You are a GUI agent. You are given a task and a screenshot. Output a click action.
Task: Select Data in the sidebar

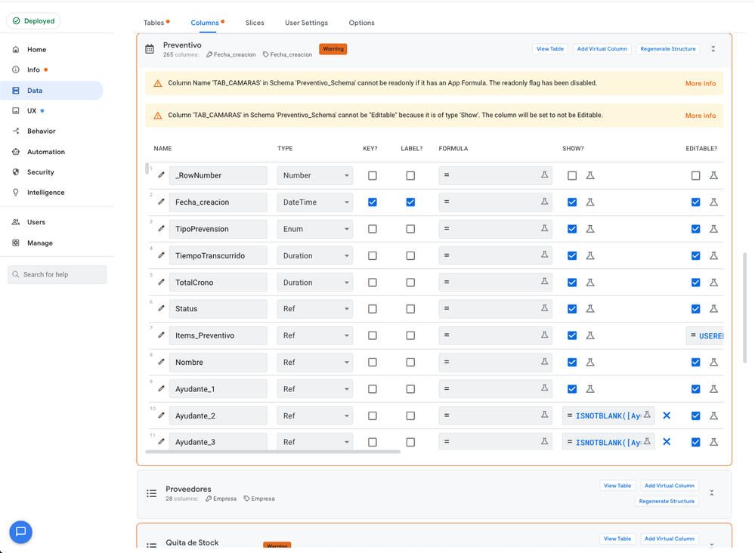pos(51,91)
